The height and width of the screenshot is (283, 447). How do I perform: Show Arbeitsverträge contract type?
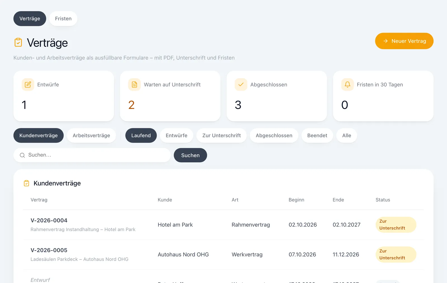(91, 135)
